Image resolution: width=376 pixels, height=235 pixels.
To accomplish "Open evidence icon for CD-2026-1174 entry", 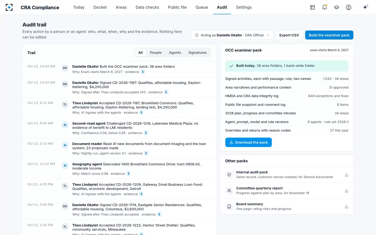I will point(159,214).
